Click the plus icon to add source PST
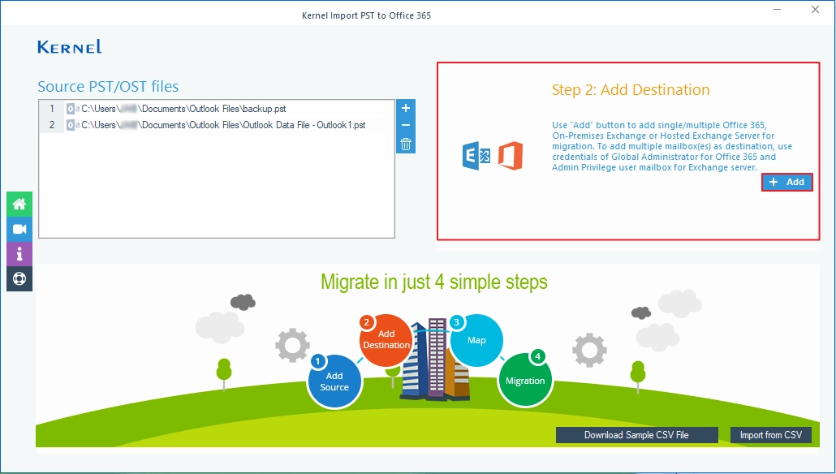Image resolution: width=836 pixels, height=474 pixels. (406, 108)
